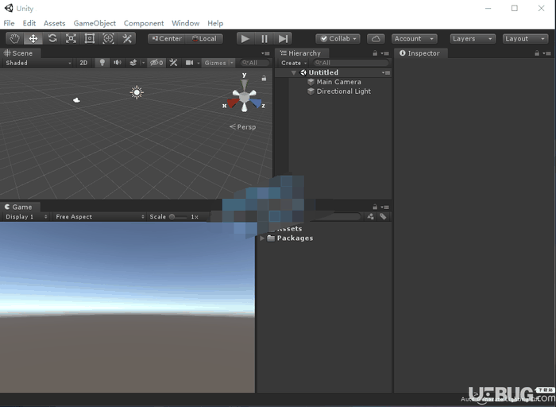Open the GameObject menu

coord(95,23)
